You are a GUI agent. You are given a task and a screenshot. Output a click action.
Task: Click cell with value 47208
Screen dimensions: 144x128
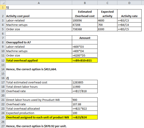[x=85, y=25]
